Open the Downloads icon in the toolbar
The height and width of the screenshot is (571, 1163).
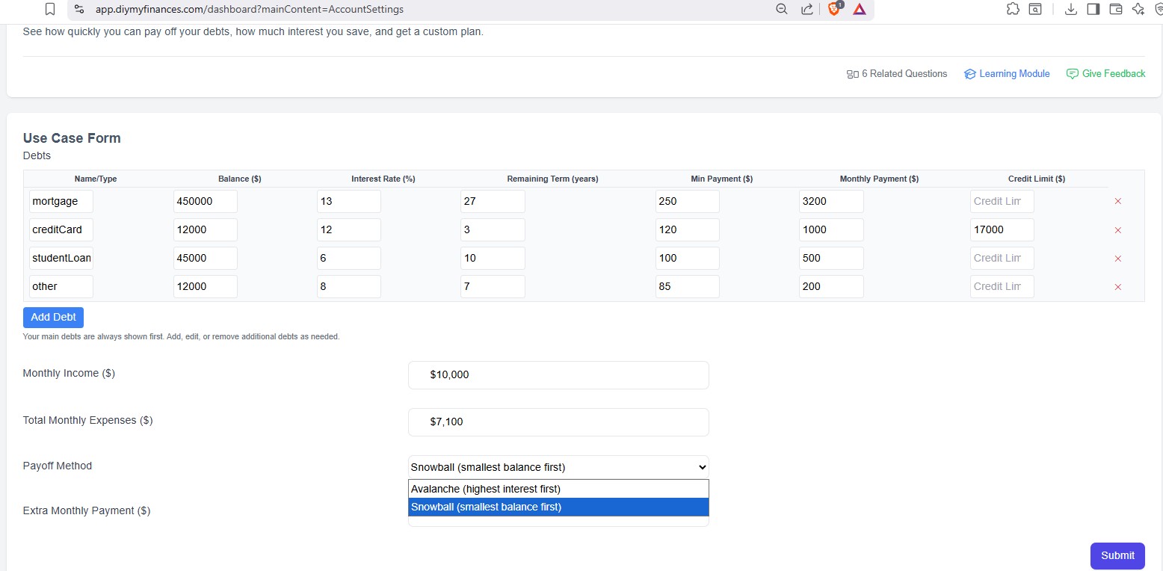tap(1070, 10)
